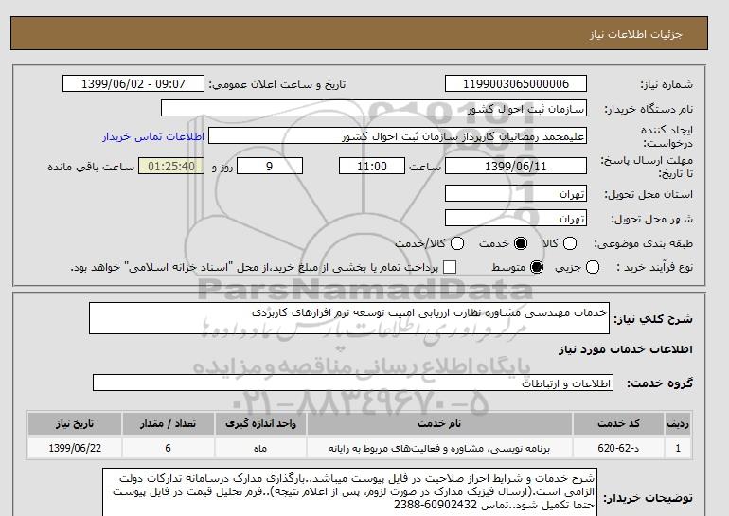Click the کد خدمت column header
729x516 pixels.
click(618, 423)
